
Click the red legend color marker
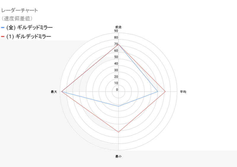3,36
